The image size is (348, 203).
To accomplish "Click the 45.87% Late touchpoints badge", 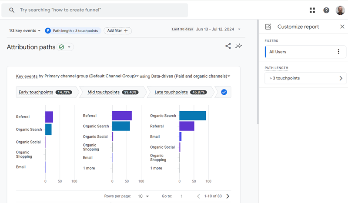I will coord(198,92).
